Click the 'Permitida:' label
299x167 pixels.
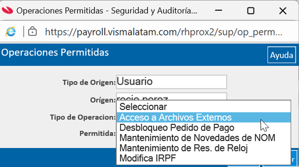point(97,134)
